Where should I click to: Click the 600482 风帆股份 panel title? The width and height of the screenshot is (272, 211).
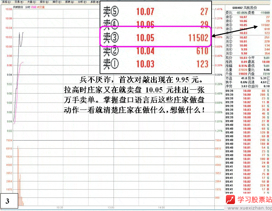(244, 8)
